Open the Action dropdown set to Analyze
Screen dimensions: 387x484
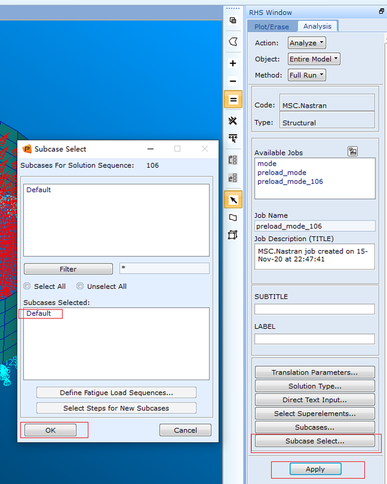(x=306, y=43)
